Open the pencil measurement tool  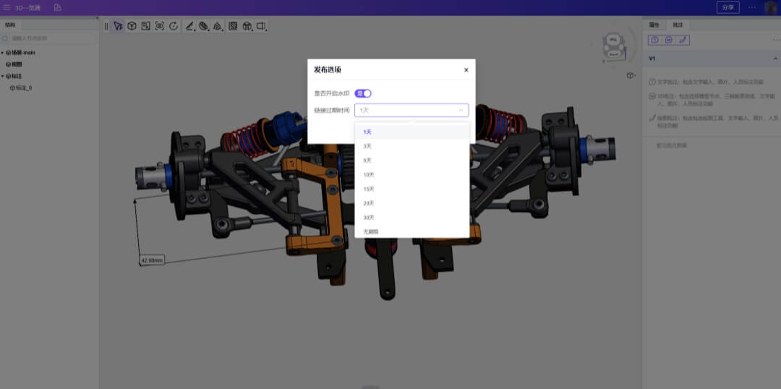click(x=189, y=27)
